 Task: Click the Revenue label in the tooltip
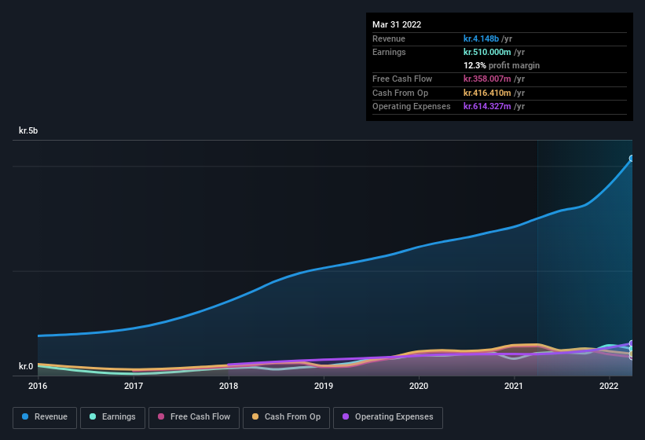pyautogui.click(x=389, y=38)
